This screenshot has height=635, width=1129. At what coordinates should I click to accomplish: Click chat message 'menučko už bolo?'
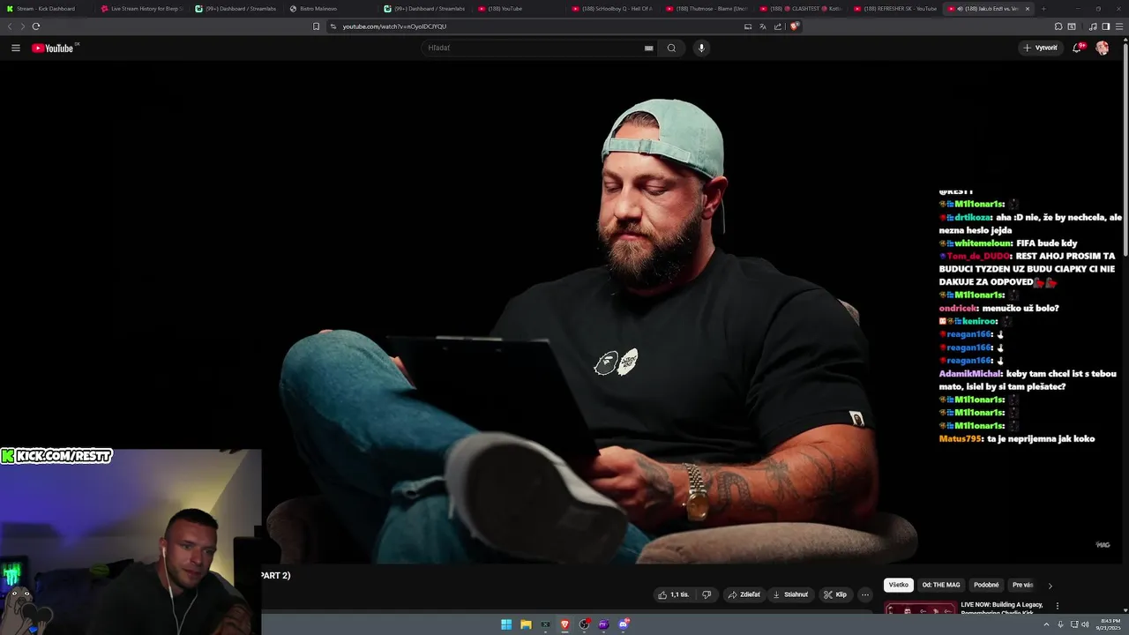click(x=1021, y=309)
